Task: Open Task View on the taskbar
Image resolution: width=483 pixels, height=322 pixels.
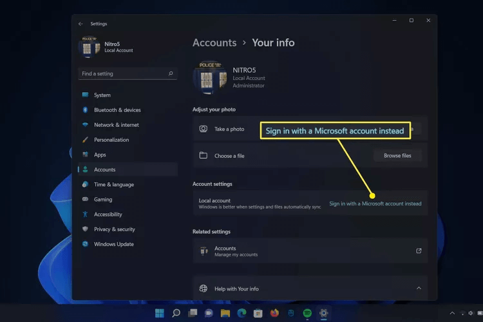Action: point(193,313)
